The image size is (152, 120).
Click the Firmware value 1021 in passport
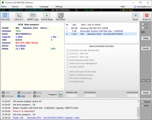pos(18,31)
